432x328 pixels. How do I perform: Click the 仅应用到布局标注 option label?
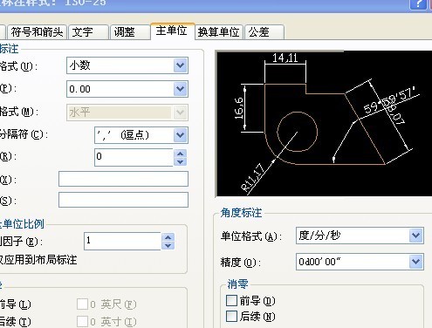point(38,260)
